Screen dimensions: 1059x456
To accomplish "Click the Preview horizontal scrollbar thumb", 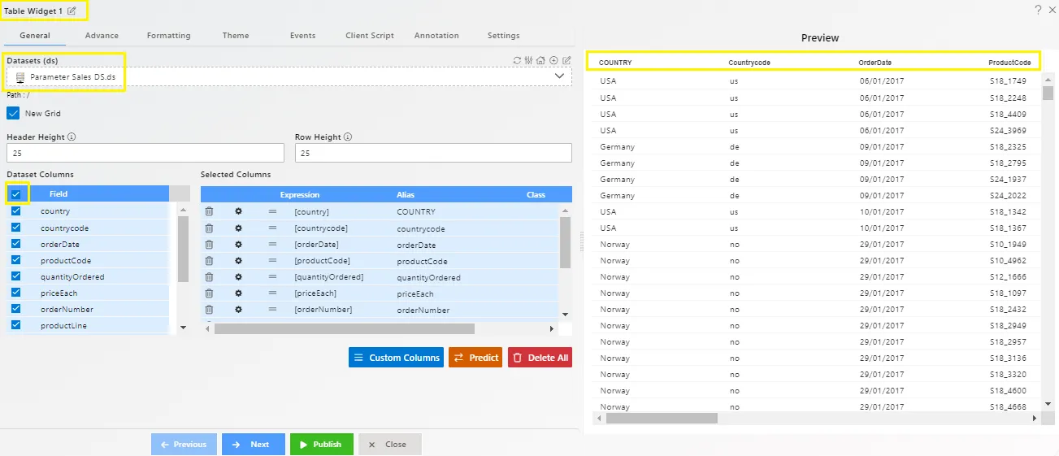I will pyautogui.click(x=662, y=418).
